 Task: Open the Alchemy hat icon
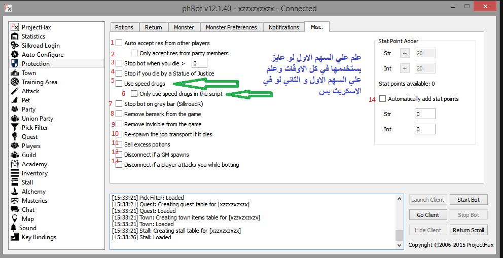point(15,191)
